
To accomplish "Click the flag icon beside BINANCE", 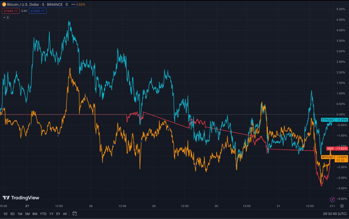I will 67,5.
